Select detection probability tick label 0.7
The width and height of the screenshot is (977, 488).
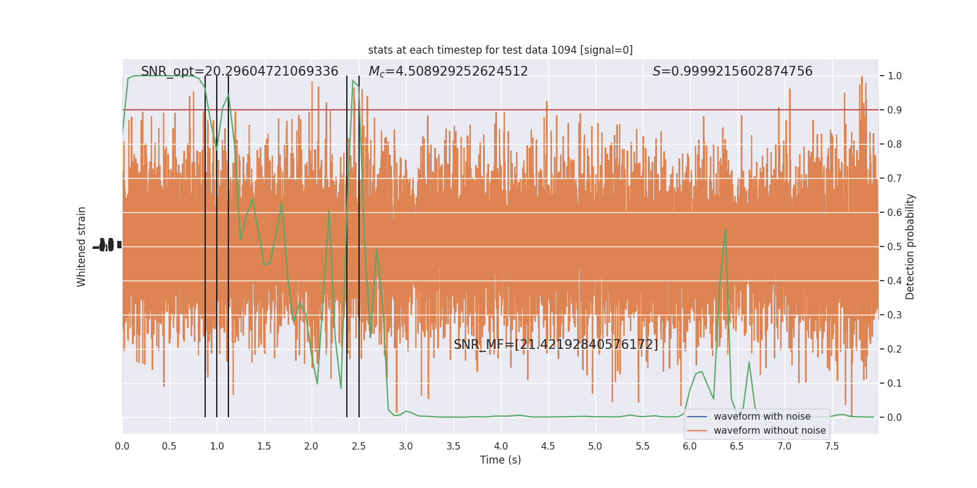point(895,179)
